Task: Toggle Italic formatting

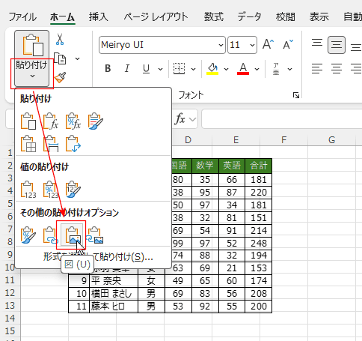Action: [x=127, y=68]
